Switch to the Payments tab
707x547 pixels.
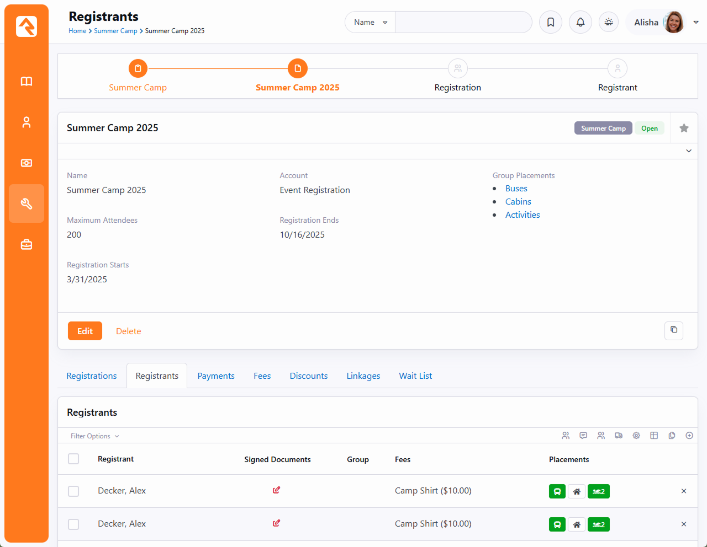216,376
